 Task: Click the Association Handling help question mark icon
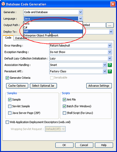point(110,65)
